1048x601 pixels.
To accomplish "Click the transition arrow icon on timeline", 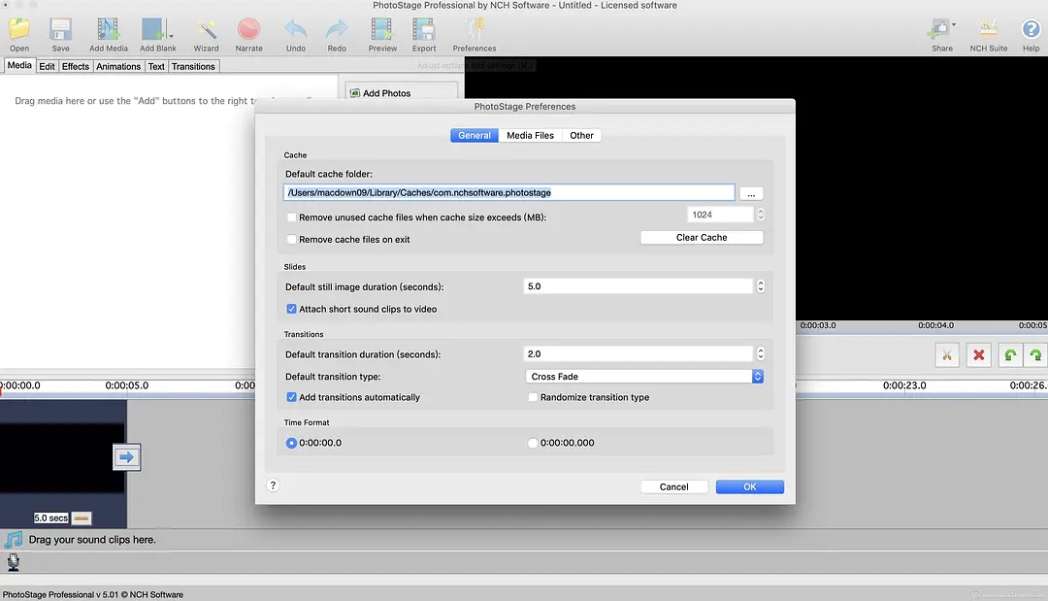I will pos(126,457).
